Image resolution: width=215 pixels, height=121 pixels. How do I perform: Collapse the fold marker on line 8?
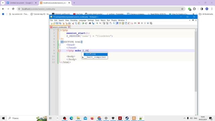click(x=59, y=51)
